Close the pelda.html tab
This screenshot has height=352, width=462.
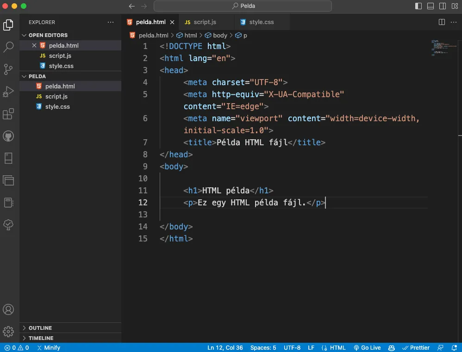pyautogui.click(x=172, y=22)
